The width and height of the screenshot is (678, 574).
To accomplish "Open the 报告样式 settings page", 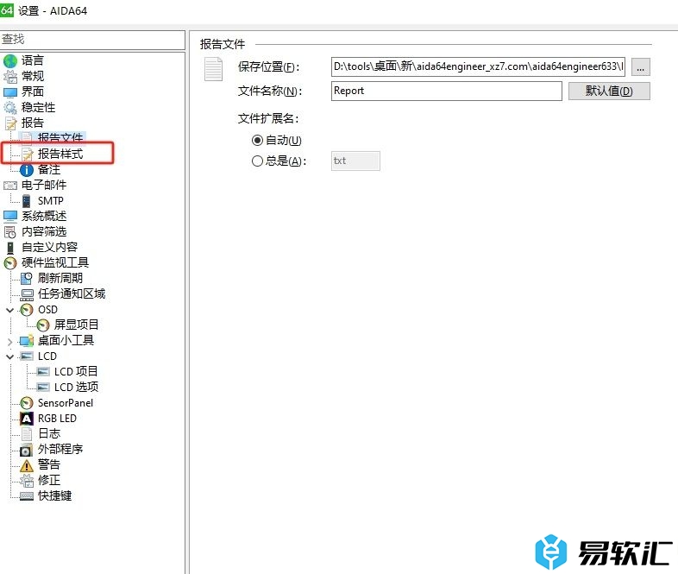I will (60, 154).
